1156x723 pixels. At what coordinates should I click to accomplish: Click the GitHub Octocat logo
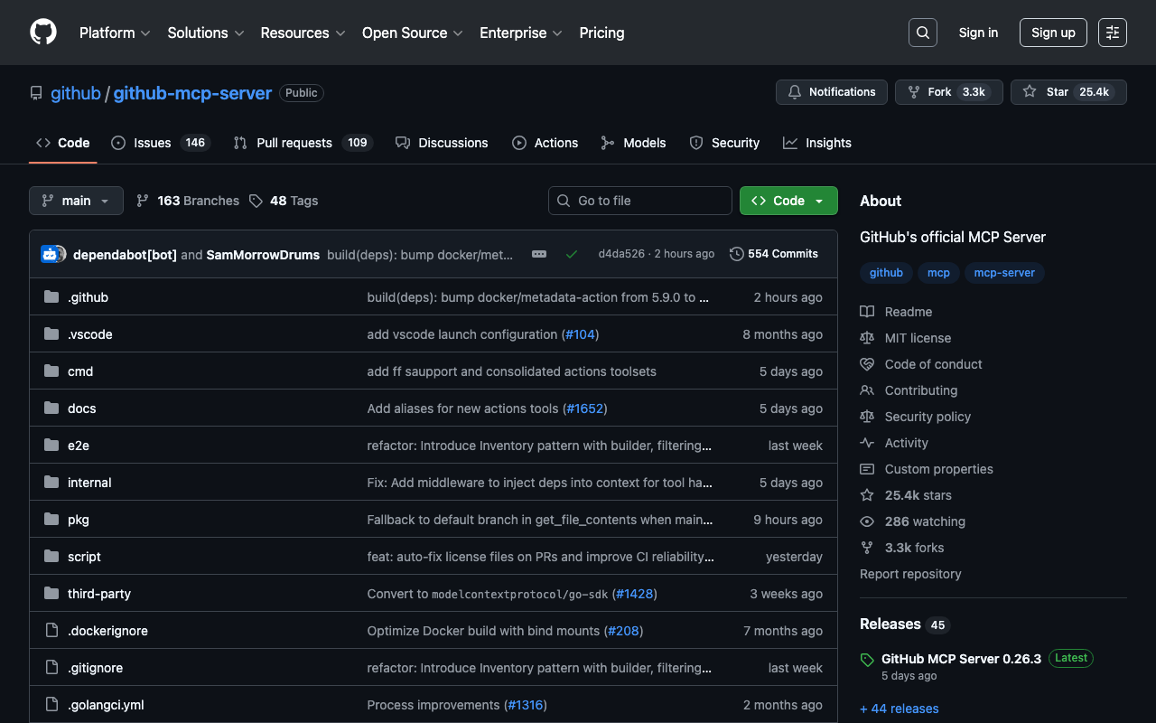pos(43,33)
